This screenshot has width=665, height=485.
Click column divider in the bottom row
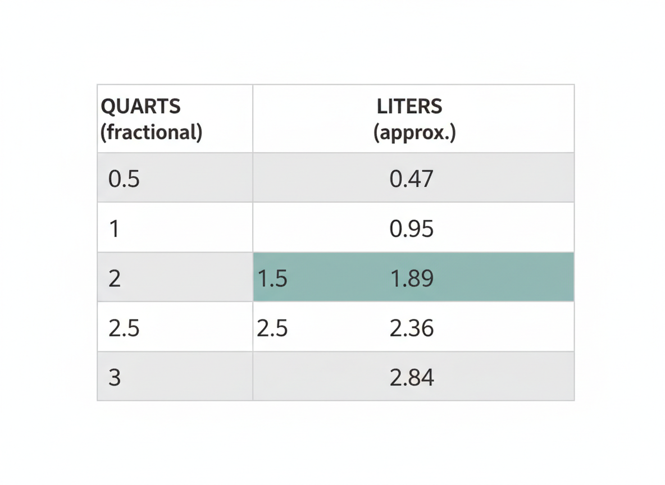pyautogui.click(x=253, y=376)
